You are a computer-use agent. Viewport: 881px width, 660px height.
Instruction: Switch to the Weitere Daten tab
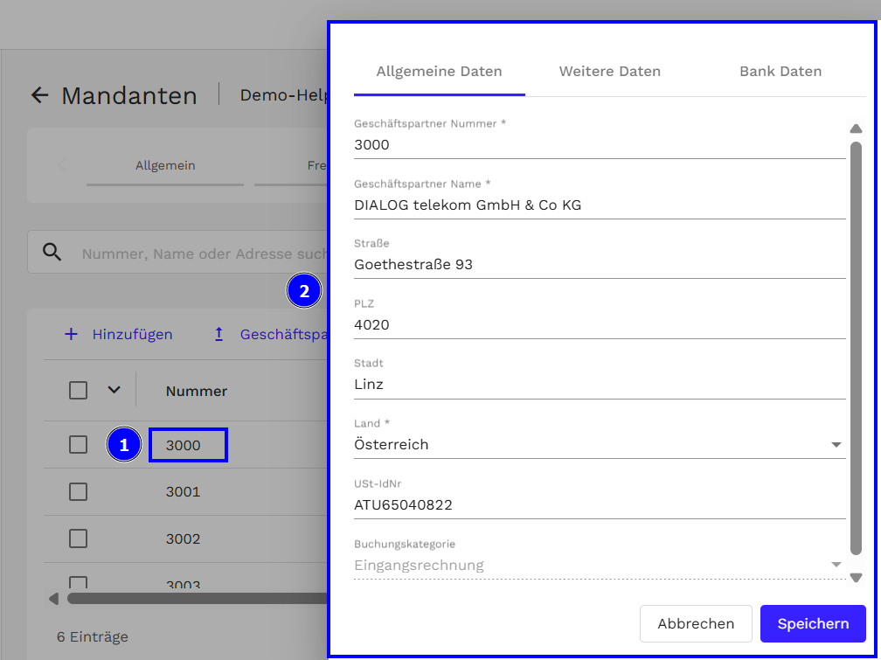(609, 72)
